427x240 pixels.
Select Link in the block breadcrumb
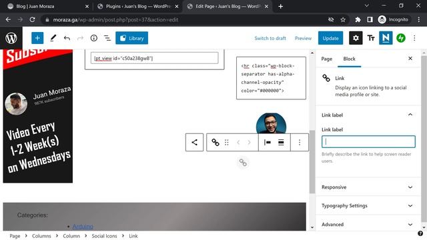133,236
